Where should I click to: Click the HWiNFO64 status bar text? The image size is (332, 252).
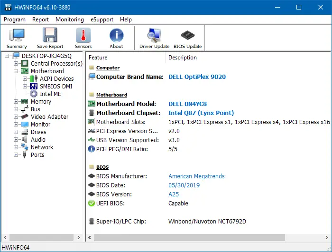(x=16, y=248)
